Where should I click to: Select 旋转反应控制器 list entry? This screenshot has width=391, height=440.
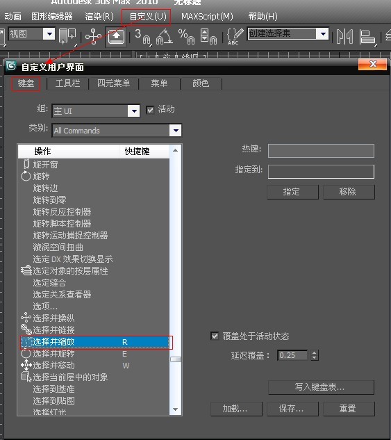point(94,211)
